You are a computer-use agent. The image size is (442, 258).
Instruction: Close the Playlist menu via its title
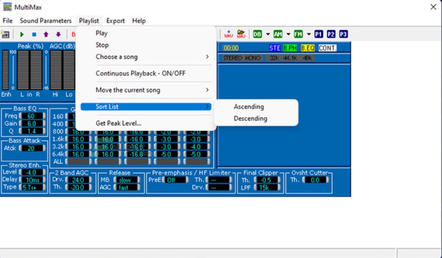tap(89, 21)
